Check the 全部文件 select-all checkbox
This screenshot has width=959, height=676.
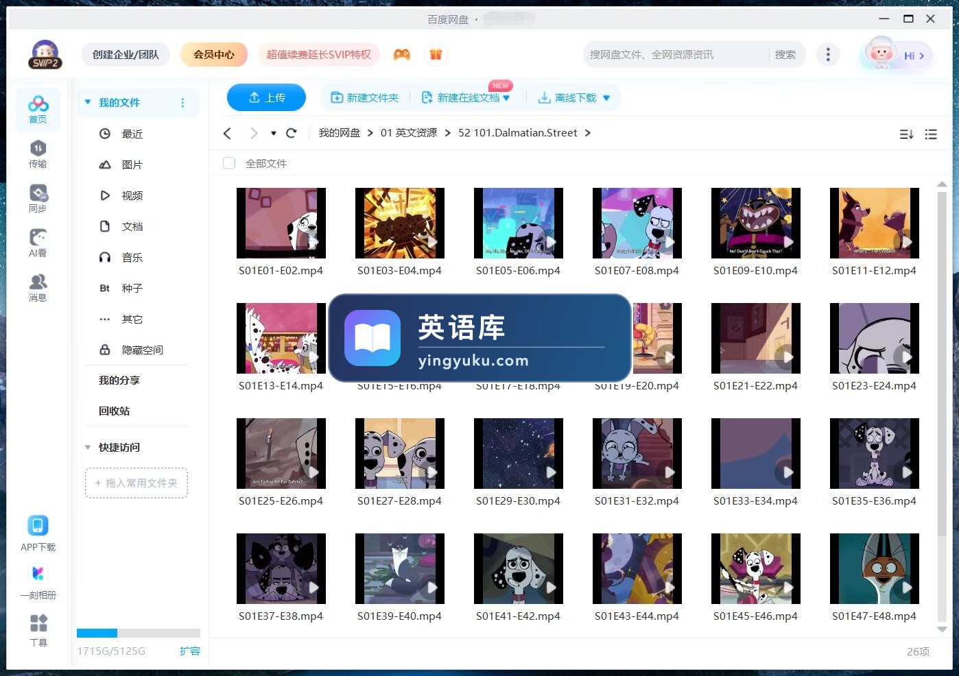[229, 163]
